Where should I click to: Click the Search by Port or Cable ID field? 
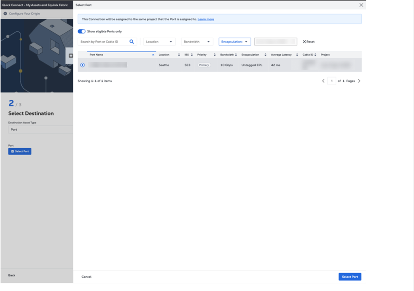click(x=104, y=42)
